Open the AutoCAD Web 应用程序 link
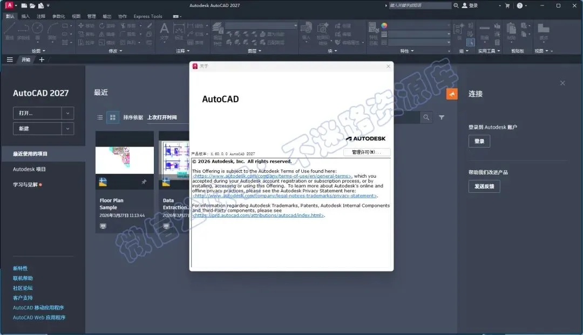Image resolution: width=583 pixels, height=335 pixels. pos(39,318)
